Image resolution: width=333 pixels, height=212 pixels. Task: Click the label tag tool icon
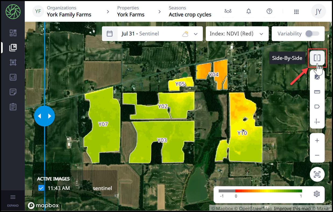pyautogui.click(x=317, y=107)
